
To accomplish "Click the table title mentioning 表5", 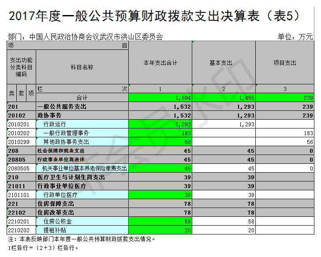I will (154, 16).
